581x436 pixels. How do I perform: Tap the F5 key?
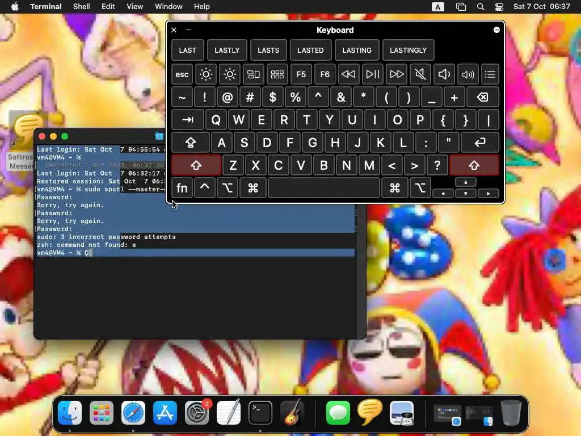tap(301, 74)
